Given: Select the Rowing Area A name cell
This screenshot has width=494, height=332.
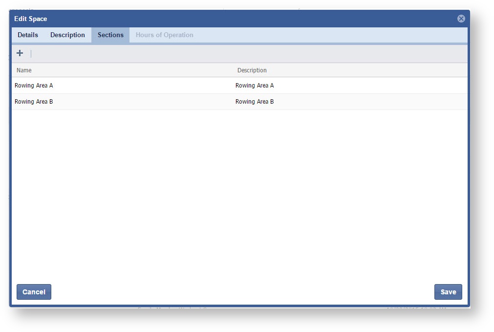Looking at the screenshot, I should tap(34, 86).
